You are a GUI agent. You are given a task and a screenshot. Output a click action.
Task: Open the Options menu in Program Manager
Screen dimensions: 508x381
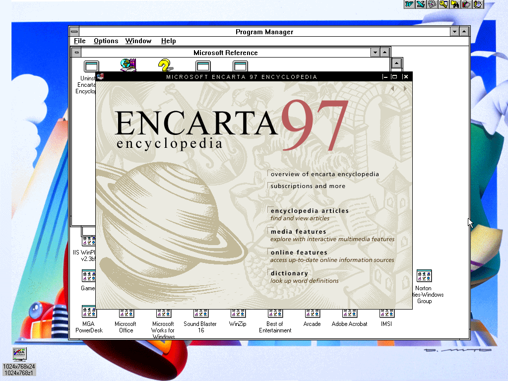pyautogui.click(x=106, y=41)
